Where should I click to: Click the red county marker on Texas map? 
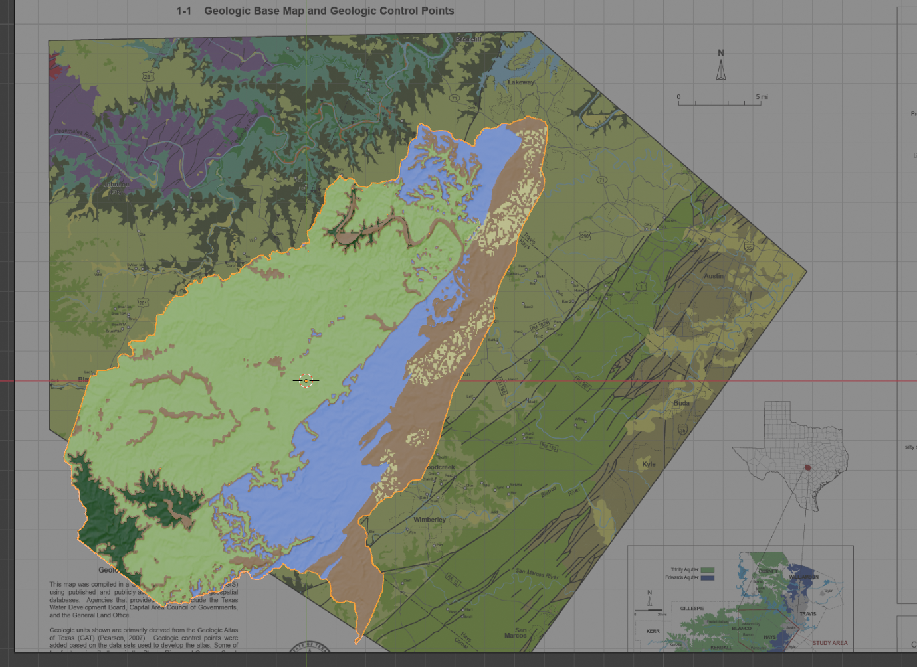807,467
